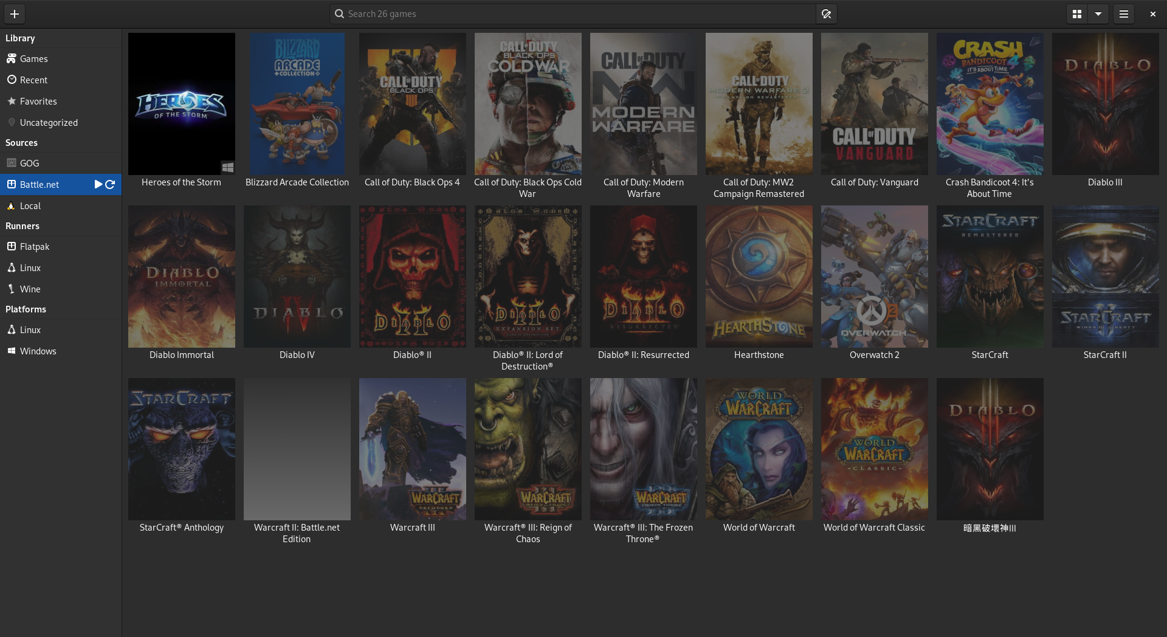
Task: Click the "Diablo® II" game title
Action: point(413,355)
